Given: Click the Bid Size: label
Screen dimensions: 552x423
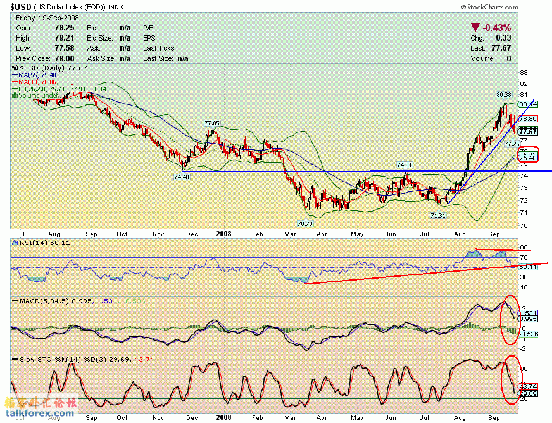Looking at the screenshot, I should pos(100,38).
